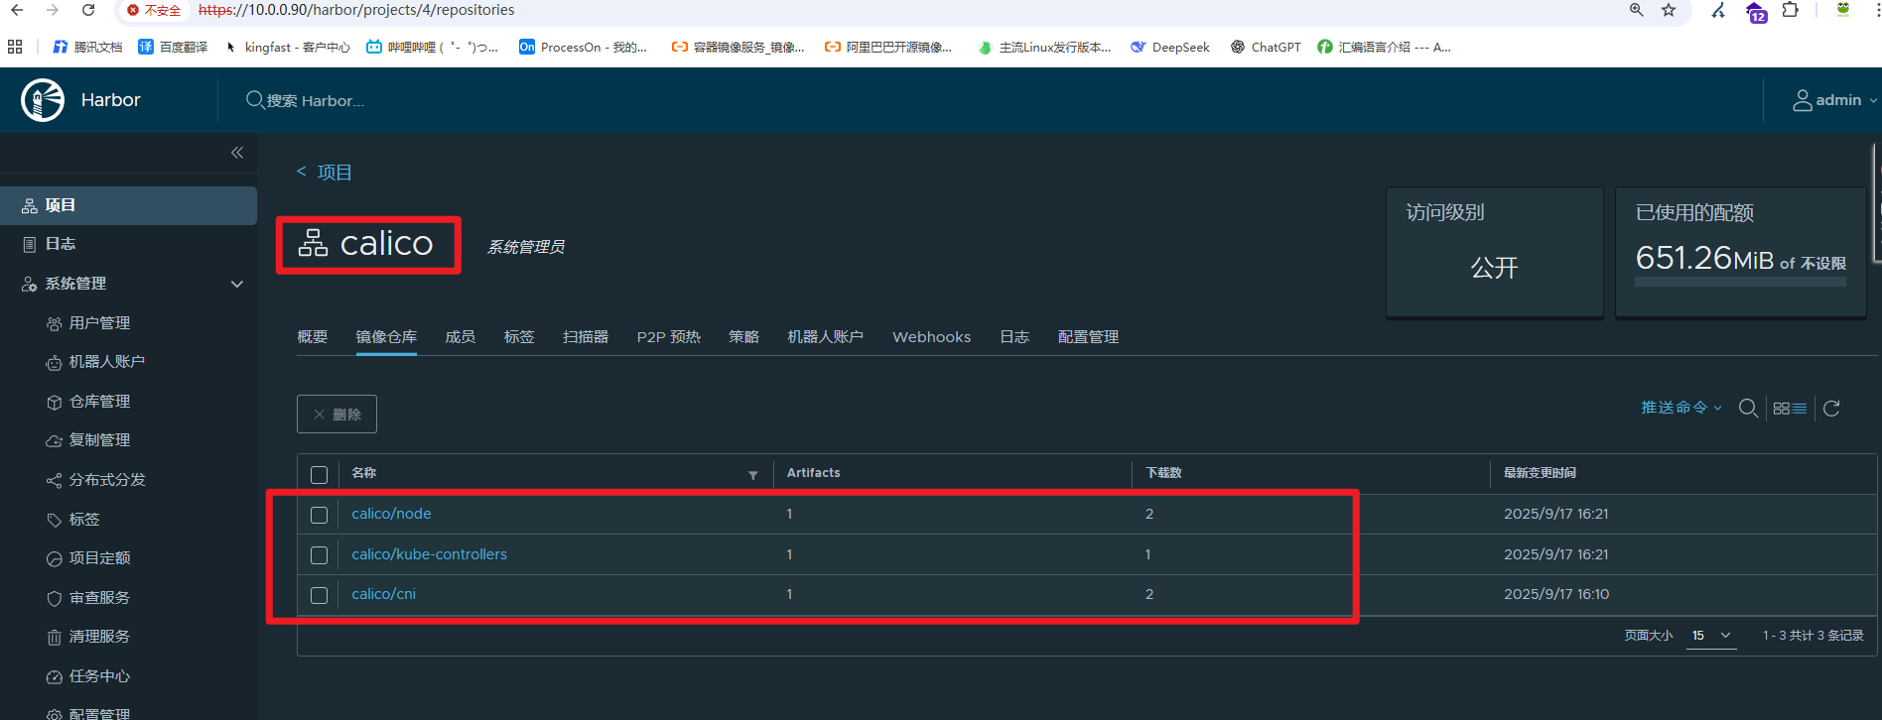
Task: Expand the 推送命令 dropdown
Action: tap(1681, 408)
